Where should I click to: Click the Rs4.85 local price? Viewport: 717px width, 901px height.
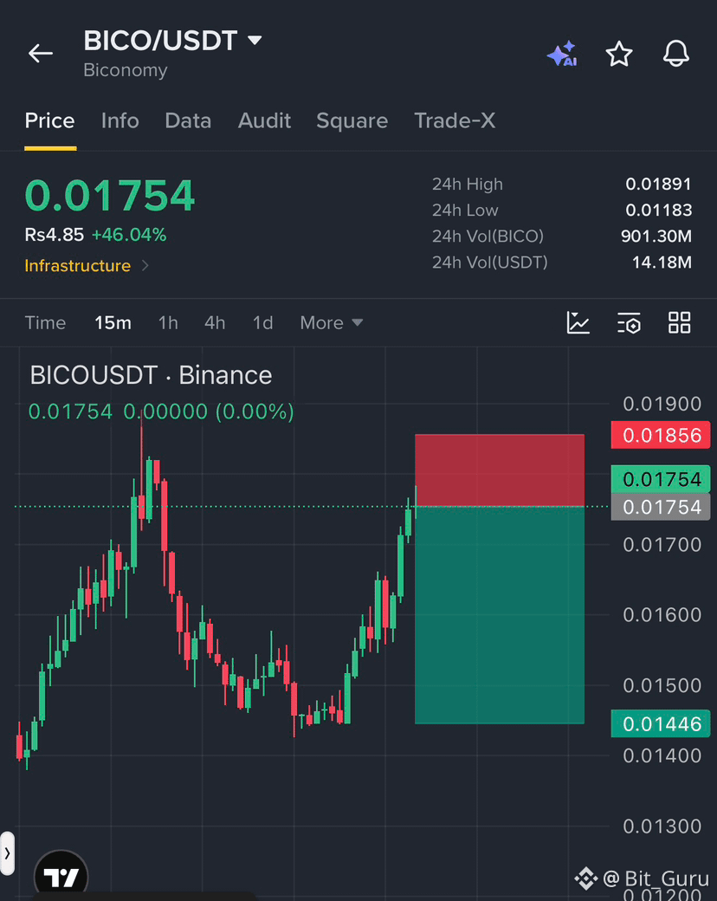pos(54,235)
